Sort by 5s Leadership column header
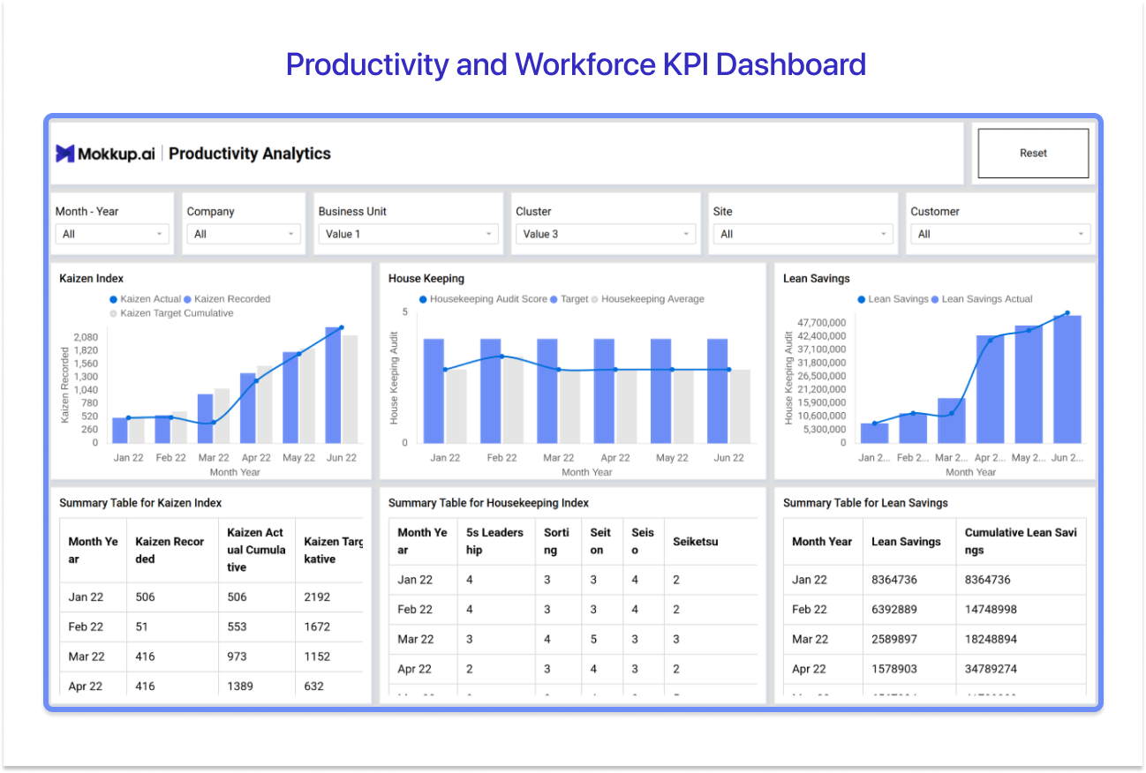Screen dimensions: 1146x773 pos(494,541)
